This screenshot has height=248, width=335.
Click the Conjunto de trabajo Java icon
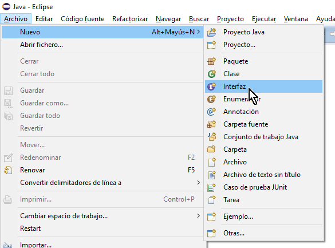(x=211, y=137)
